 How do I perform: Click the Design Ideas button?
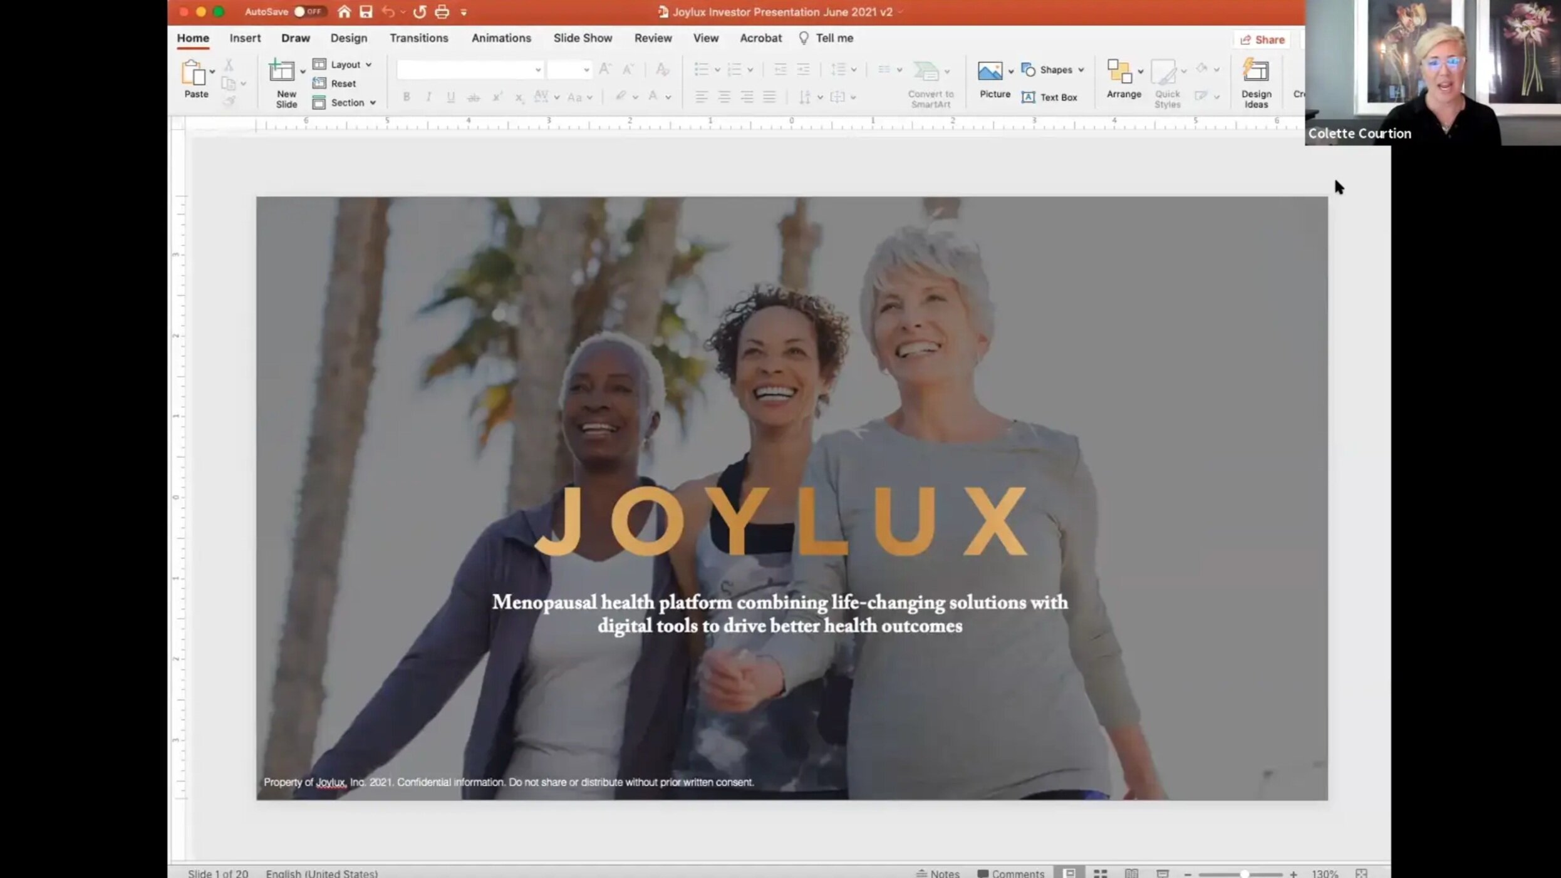pos(1257,81)
